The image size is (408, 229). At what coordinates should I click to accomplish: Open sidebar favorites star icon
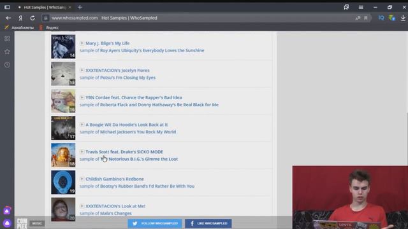coord(7,52)
